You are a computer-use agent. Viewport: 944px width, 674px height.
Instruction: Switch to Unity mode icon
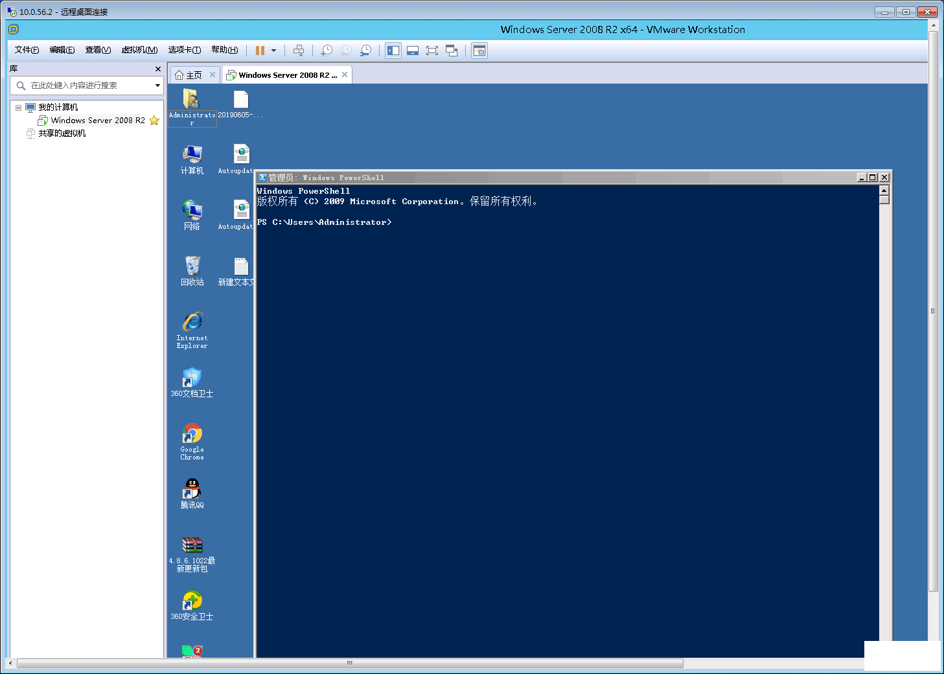[x=452, y=51]
